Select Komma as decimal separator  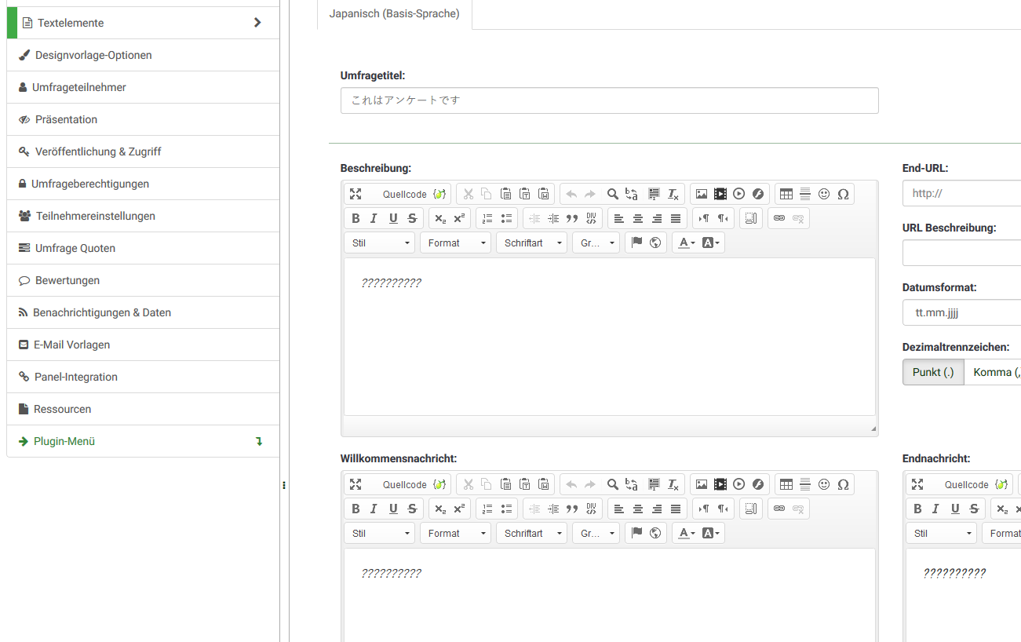point(993,372)
